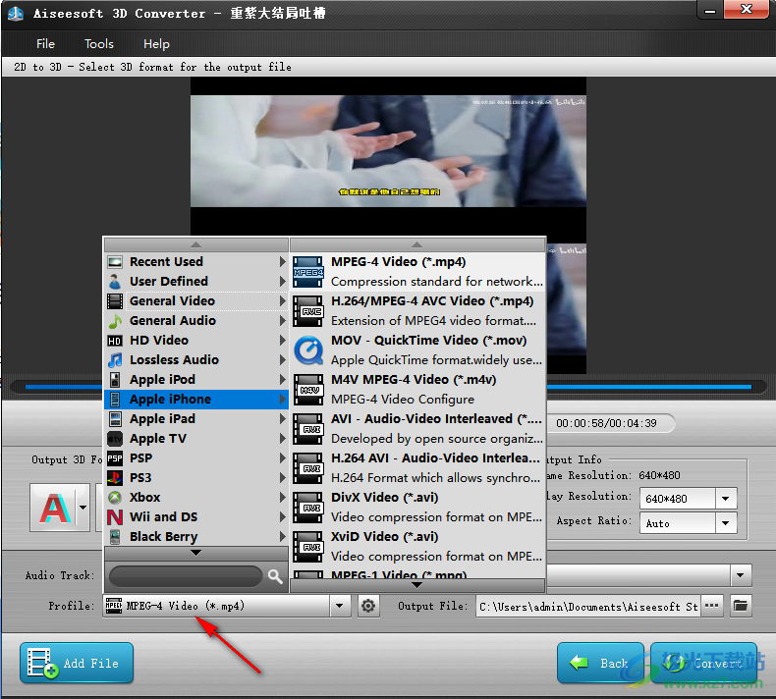Open the Help menu

tap(156, 43)
